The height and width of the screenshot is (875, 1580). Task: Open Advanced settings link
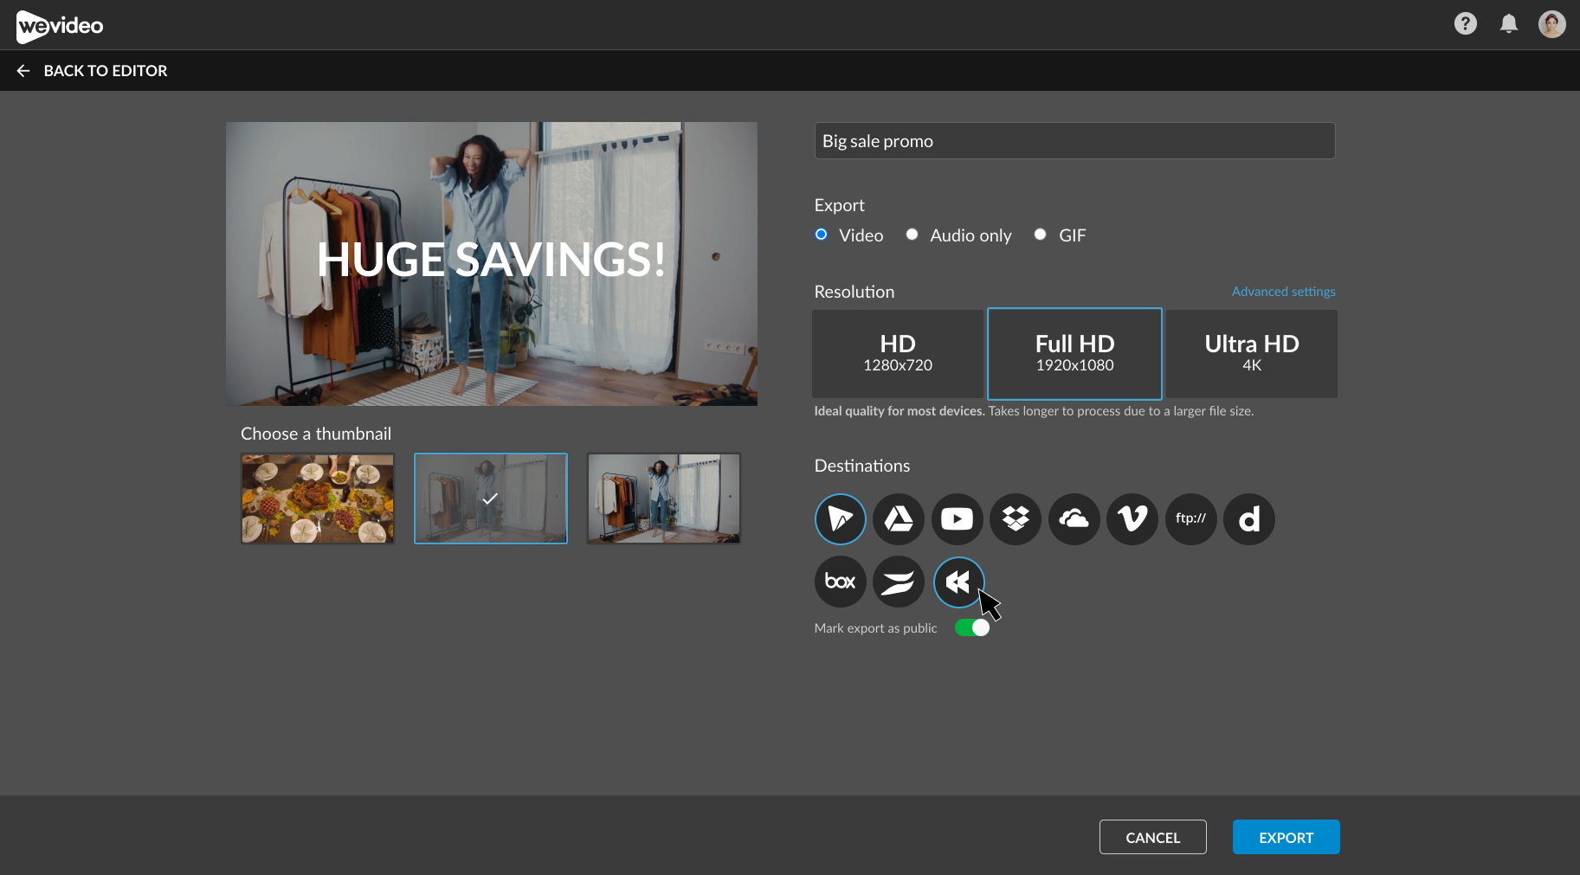tap(1283, 292)
